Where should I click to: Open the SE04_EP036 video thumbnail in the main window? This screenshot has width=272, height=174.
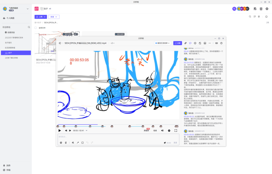tap(45, 45)
